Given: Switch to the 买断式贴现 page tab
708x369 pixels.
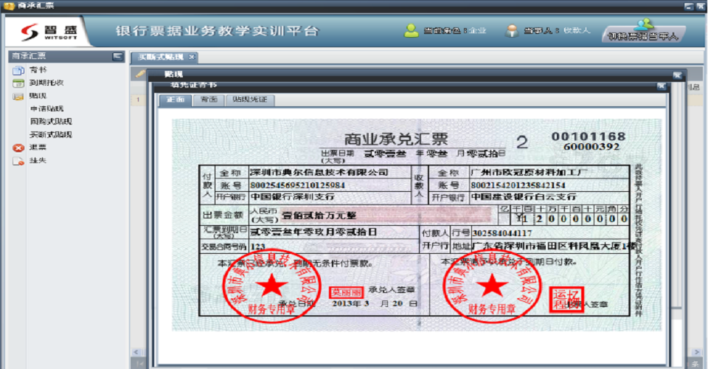Looking at the screenshot, I should (x=161, y=57).
